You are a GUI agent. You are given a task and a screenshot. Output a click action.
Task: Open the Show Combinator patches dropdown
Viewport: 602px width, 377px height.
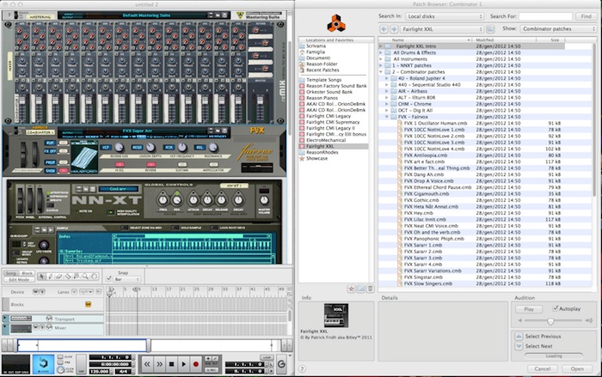point(556,28)
